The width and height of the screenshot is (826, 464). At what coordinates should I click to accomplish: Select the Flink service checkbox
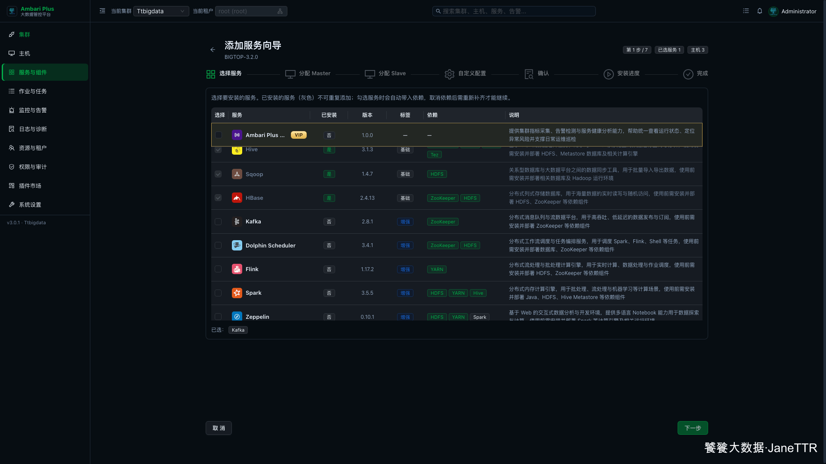pyautogui.click(x=218, y=269)
